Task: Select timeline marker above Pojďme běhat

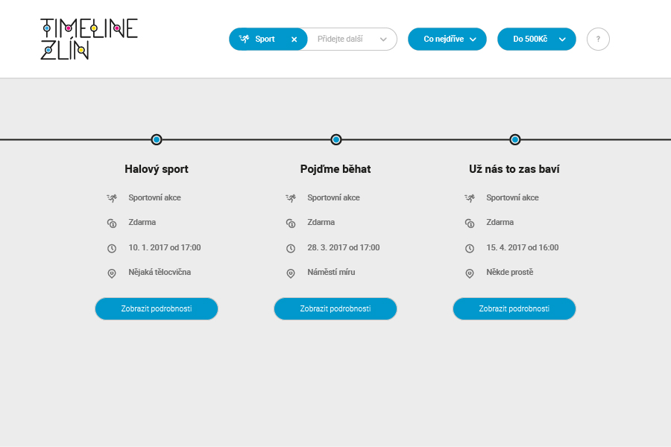Action: coord(336,139)
